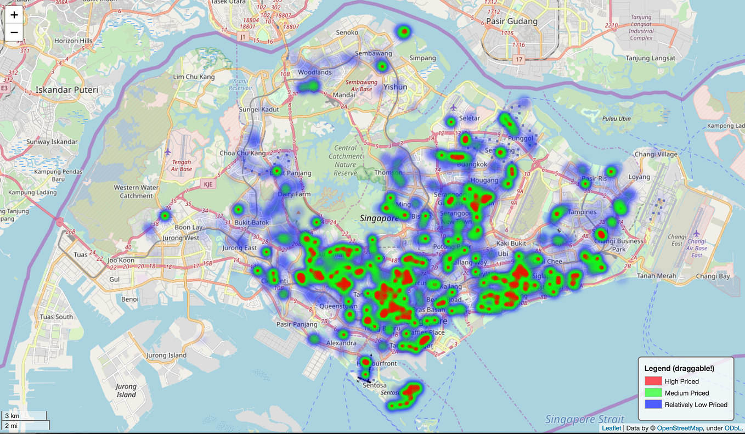Click the blue Relatively Low Priced swatch
Screen dimensions: 745x434
(653, 404)
